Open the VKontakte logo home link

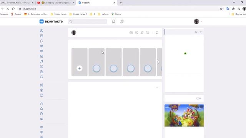pyautogui.click(x=51, y=21)
